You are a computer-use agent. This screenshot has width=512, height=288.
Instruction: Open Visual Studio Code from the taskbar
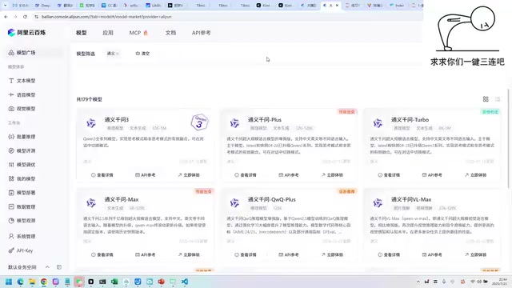(x=185, y=282)
